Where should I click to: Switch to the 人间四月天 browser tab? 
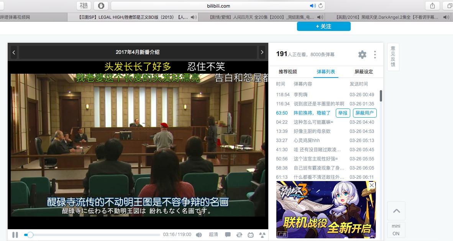tap(262, 17)
